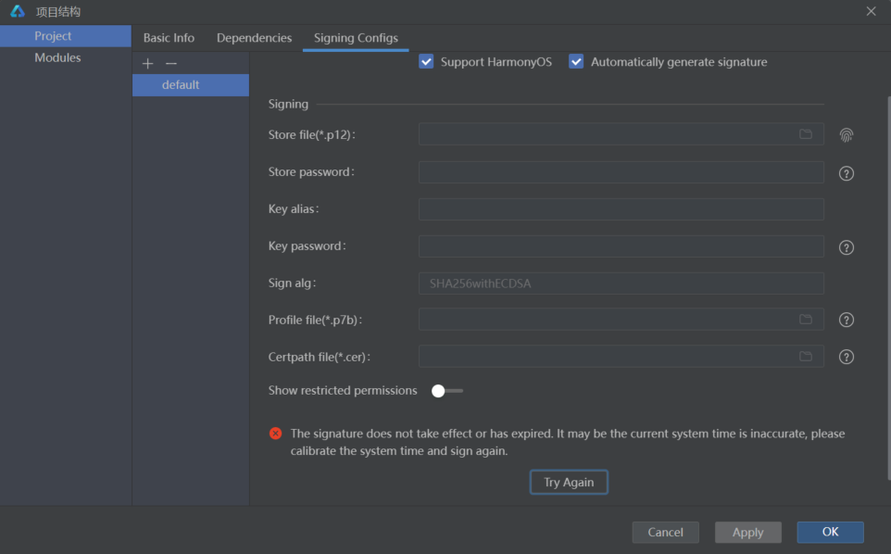This screenshot has width=891, height=554.
Task: Show help for Profile file field
Action: (846, 320)
